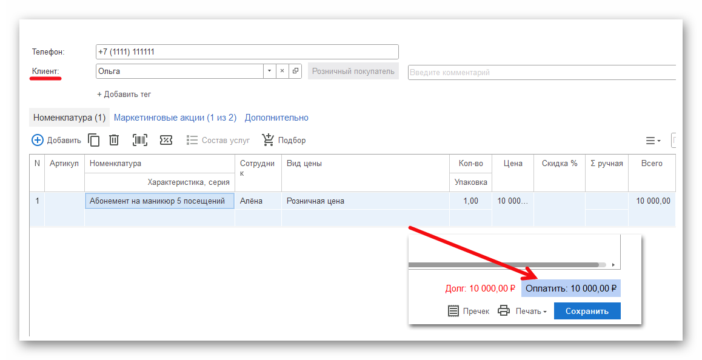Duplicate the line using the copy icon
This screenshot has width=702, height=360.
pos(94,139)
